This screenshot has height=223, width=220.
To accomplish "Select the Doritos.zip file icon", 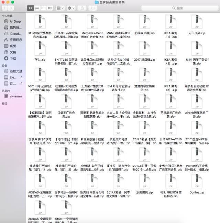I will click(x=197, y=181).
